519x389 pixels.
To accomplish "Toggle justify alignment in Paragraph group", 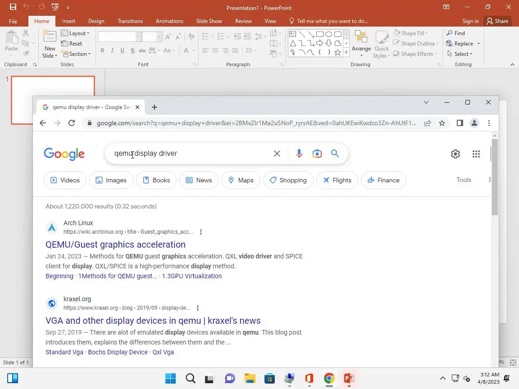I will [235, 50].
